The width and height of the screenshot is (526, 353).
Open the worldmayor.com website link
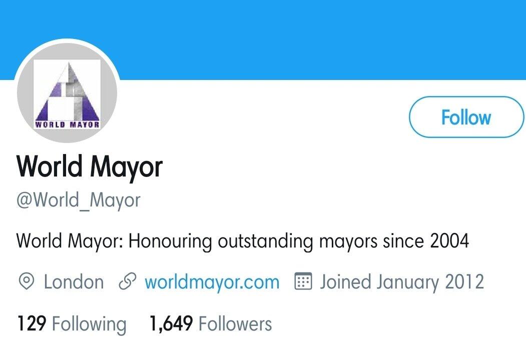[x=212, y=282]
